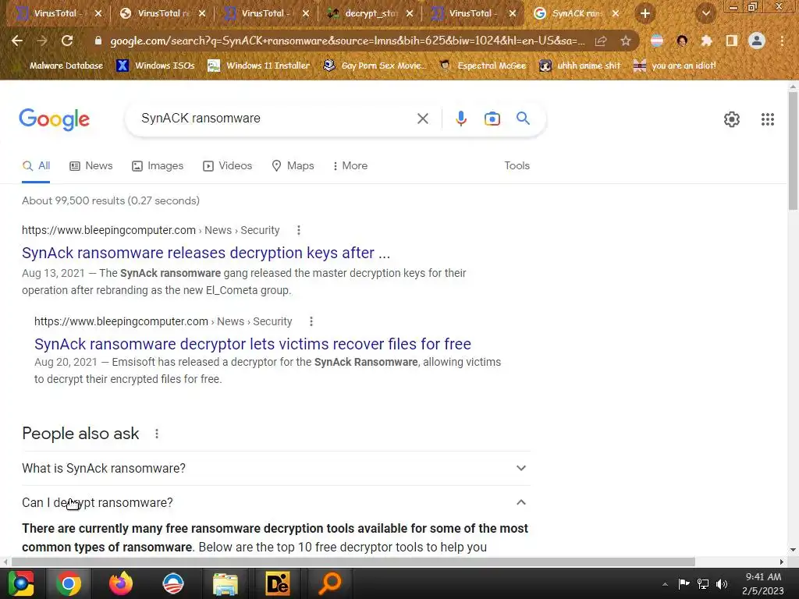Toggle the browser side panel icon
Image resolution: width=799 pixels, height=599 pixels.
[x=732, y=41]
